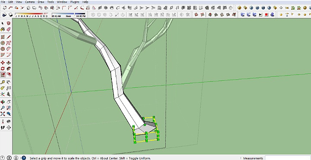This screenshot has width=311, height=160.
Task: Pick the Tape Measure tool
Action: [3, 82]
